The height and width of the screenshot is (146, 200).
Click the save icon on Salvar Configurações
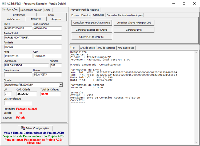(23, 128)
